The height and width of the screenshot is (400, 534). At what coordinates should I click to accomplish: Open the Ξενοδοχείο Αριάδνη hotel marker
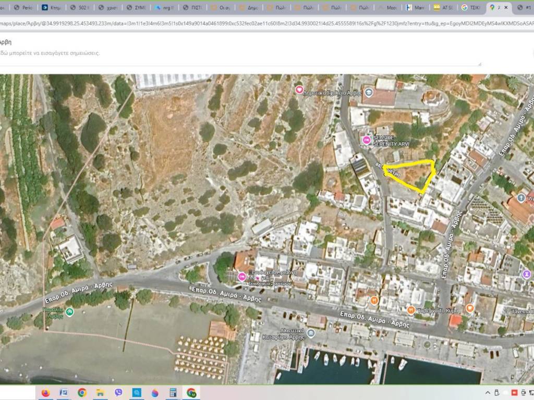point(242,277)
